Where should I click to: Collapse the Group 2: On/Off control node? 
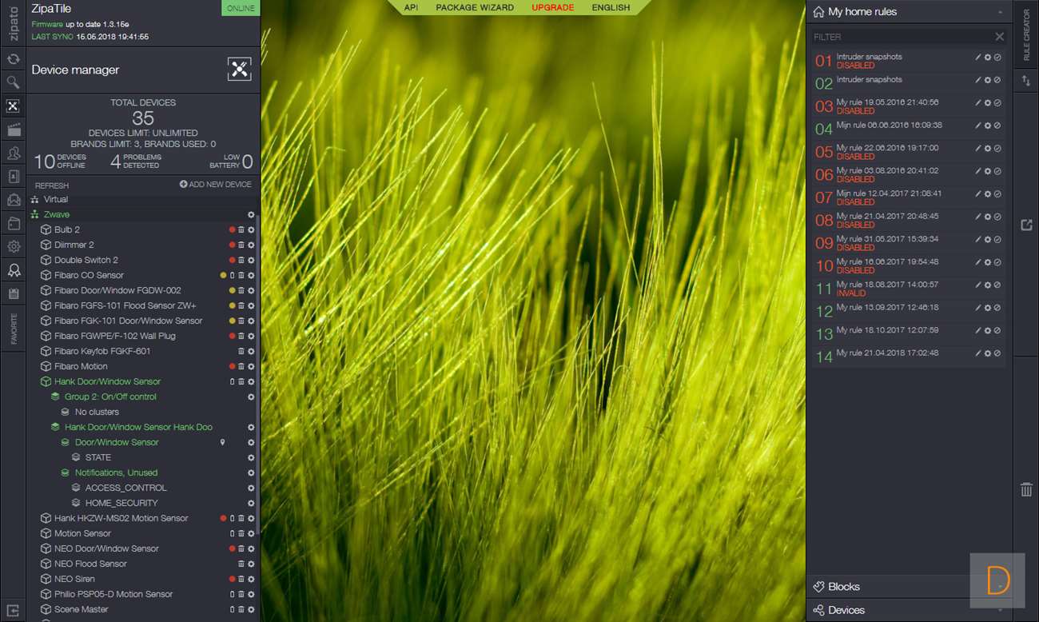(x=55, y=397)
